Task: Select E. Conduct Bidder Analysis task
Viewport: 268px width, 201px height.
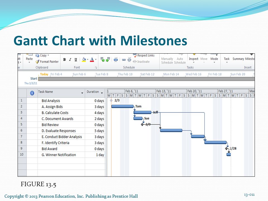Action: pos(62,137)
